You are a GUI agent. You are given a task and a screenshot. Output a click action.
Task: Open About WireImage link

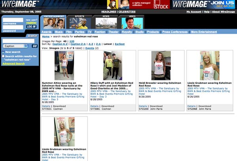[224, 12]
